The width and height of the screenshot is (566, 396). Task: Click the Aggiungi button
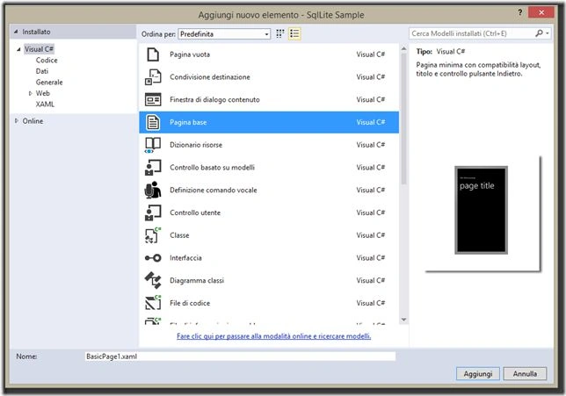click(478, 374)
